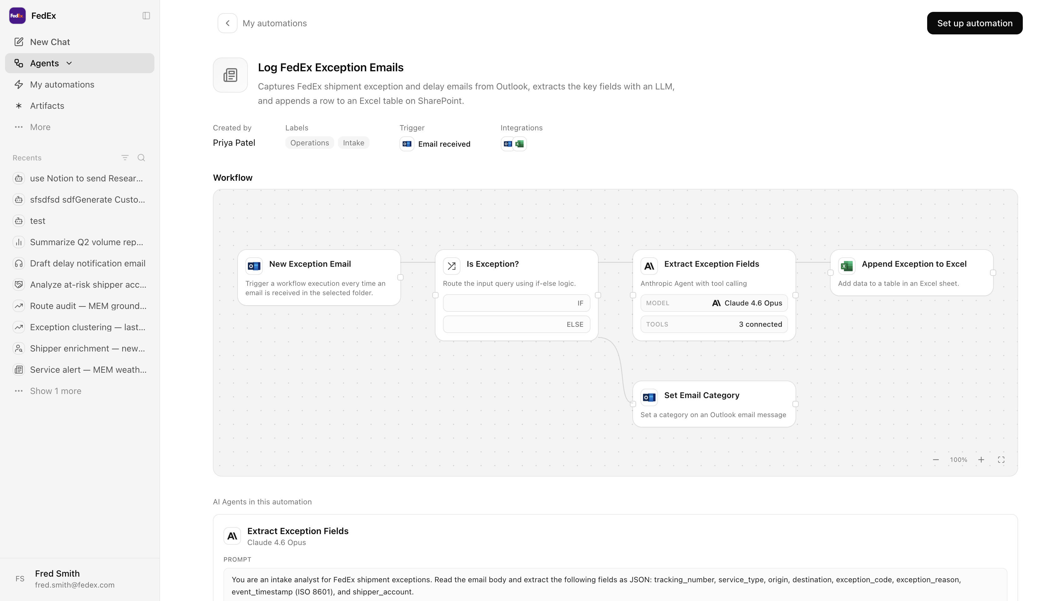Click Set up automation button
1050x601 pixels.
coord(974,23)
